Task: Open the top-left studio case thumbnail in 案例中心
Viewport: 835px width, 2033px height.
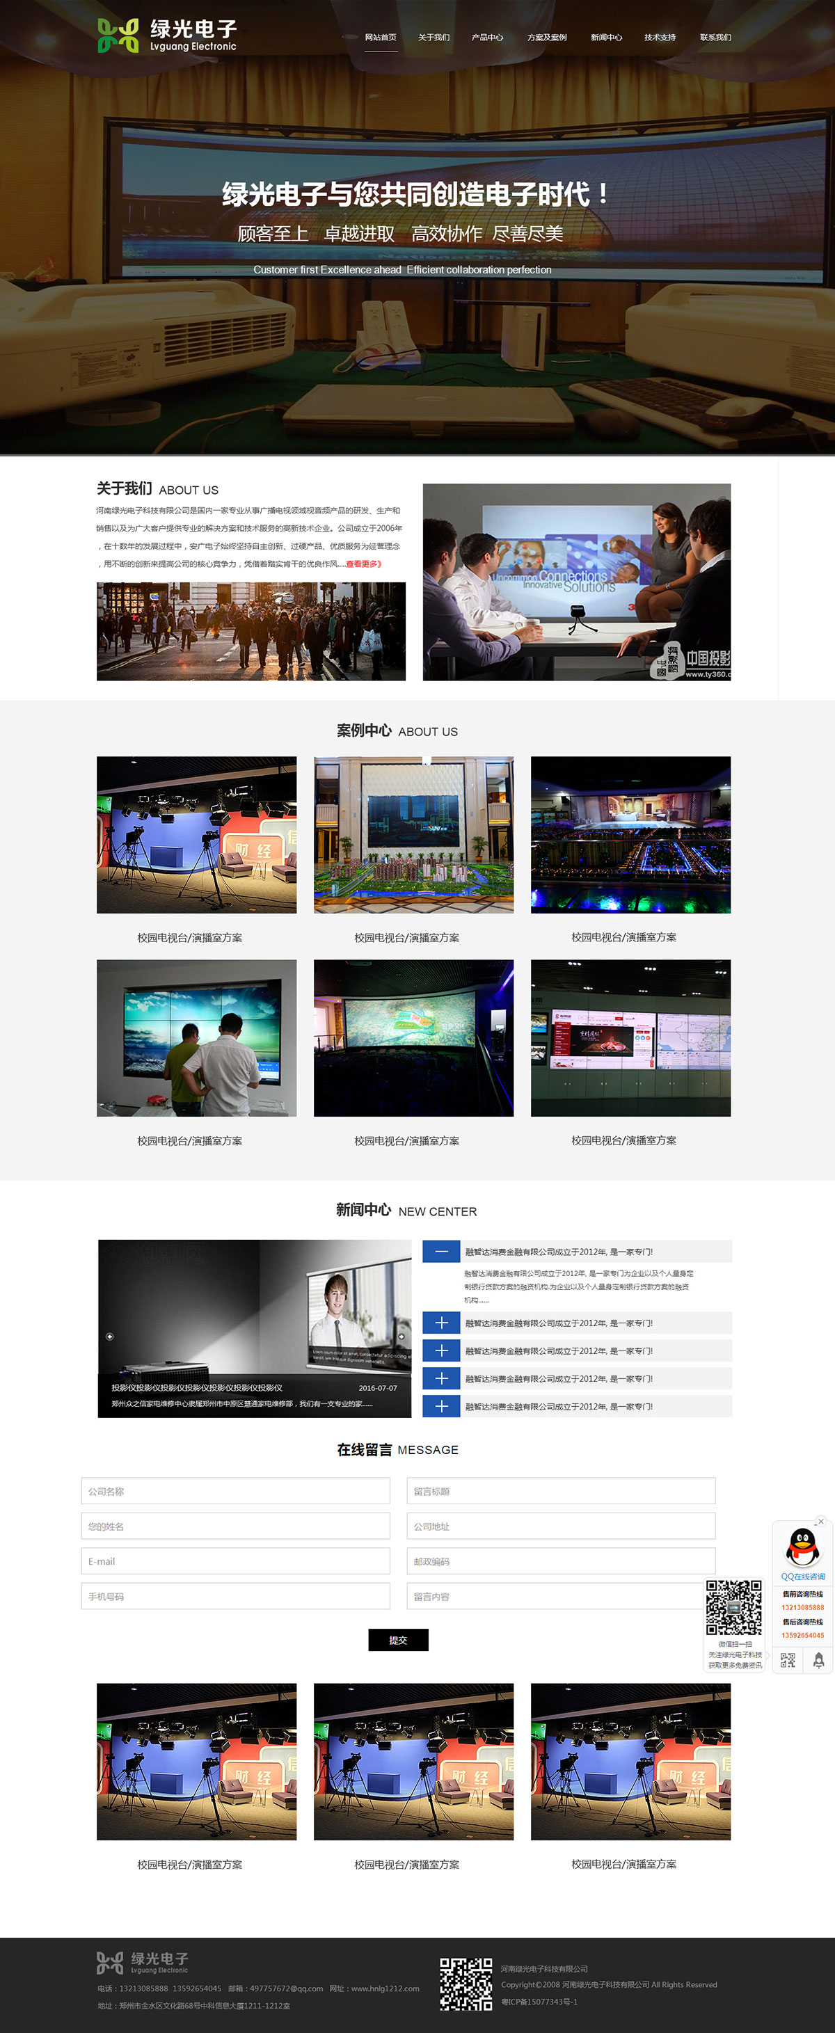Action: point(196,834)
